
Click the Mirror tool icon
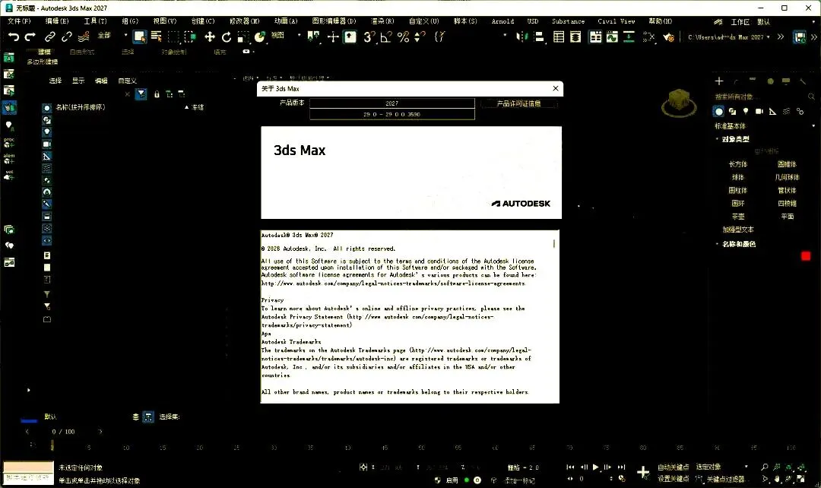[x=522, y=36]
